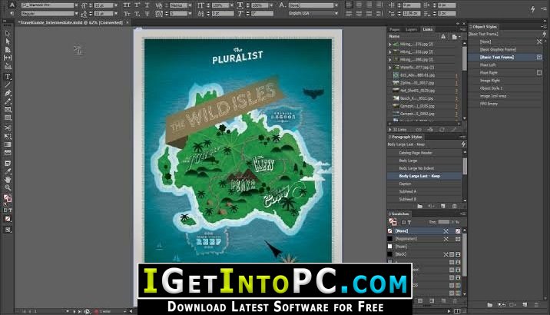The height and width of the screenshot is (315, 550).
Task: Click the Links panel vertical scrollbar
Action: coord(465,81)
